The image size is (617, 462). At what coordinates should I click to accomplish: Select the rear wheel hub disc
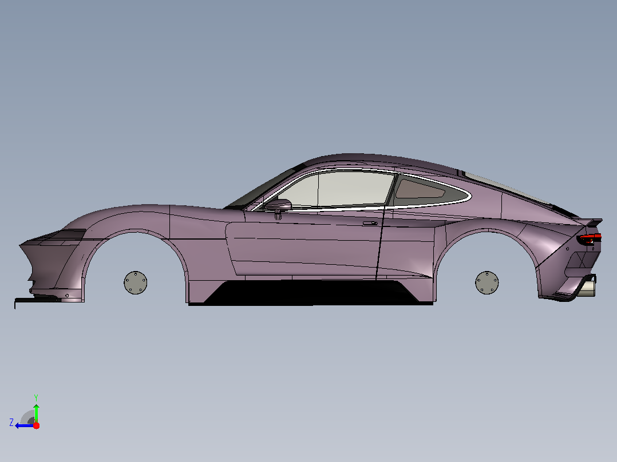tap(487, 282)
